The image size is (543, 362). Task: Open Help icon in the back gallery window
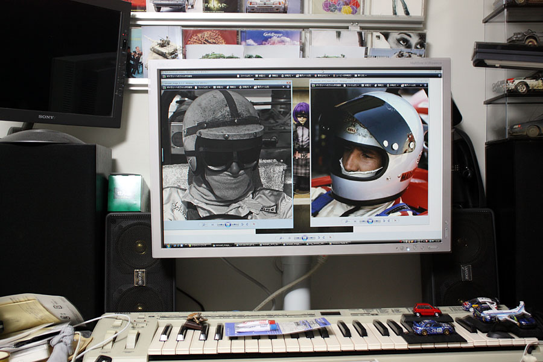(x=439, y=75)
